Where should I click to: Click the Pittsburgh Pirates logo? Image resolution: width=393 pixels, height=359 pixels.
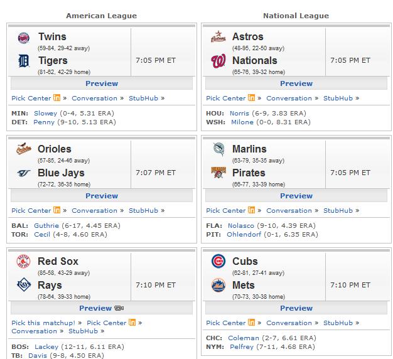tap(218, 173)
